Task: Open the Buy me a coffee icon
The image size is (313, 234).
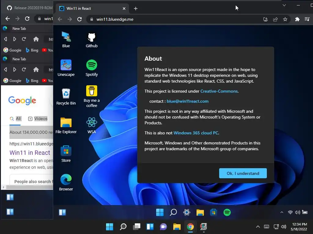Action: coord(92,96)
